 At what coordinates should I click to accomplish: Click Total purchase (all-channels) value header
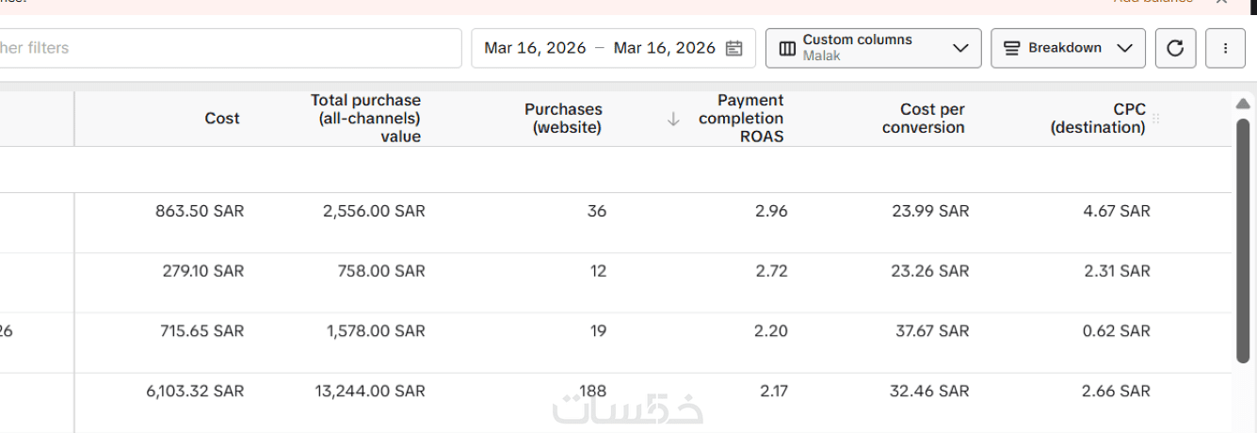click(x=365, y=119)
